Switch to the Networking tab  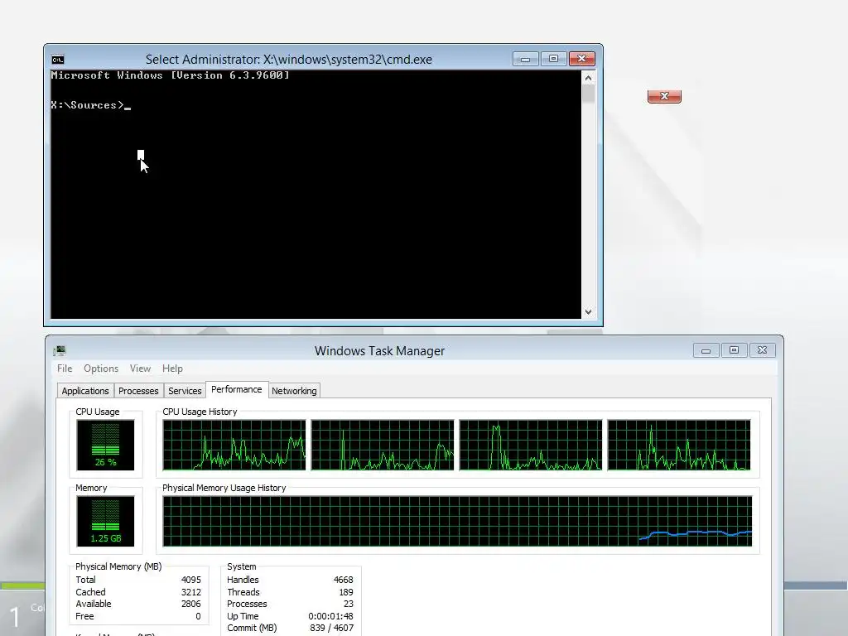pos(294,391)
